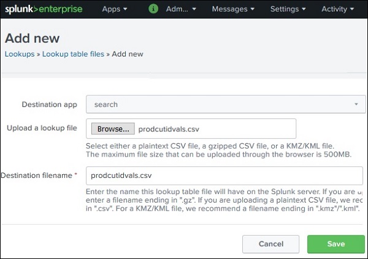Save the lookup table file
Image resolution: width=368 pixels, height=259 pixels.
[335, 244]
